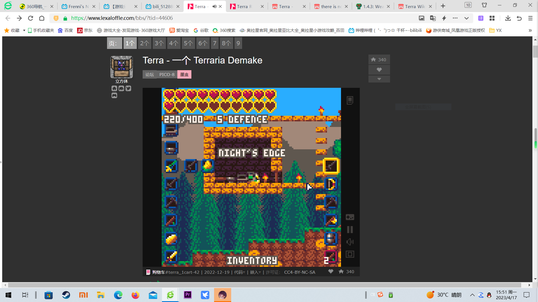Favorite the post with heart icon

click(379, 70)
